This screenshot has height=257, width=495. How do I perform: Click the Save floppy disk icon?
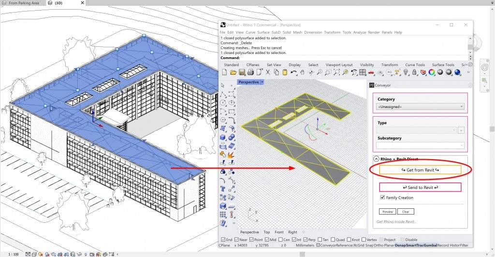(x=242, y=72)
